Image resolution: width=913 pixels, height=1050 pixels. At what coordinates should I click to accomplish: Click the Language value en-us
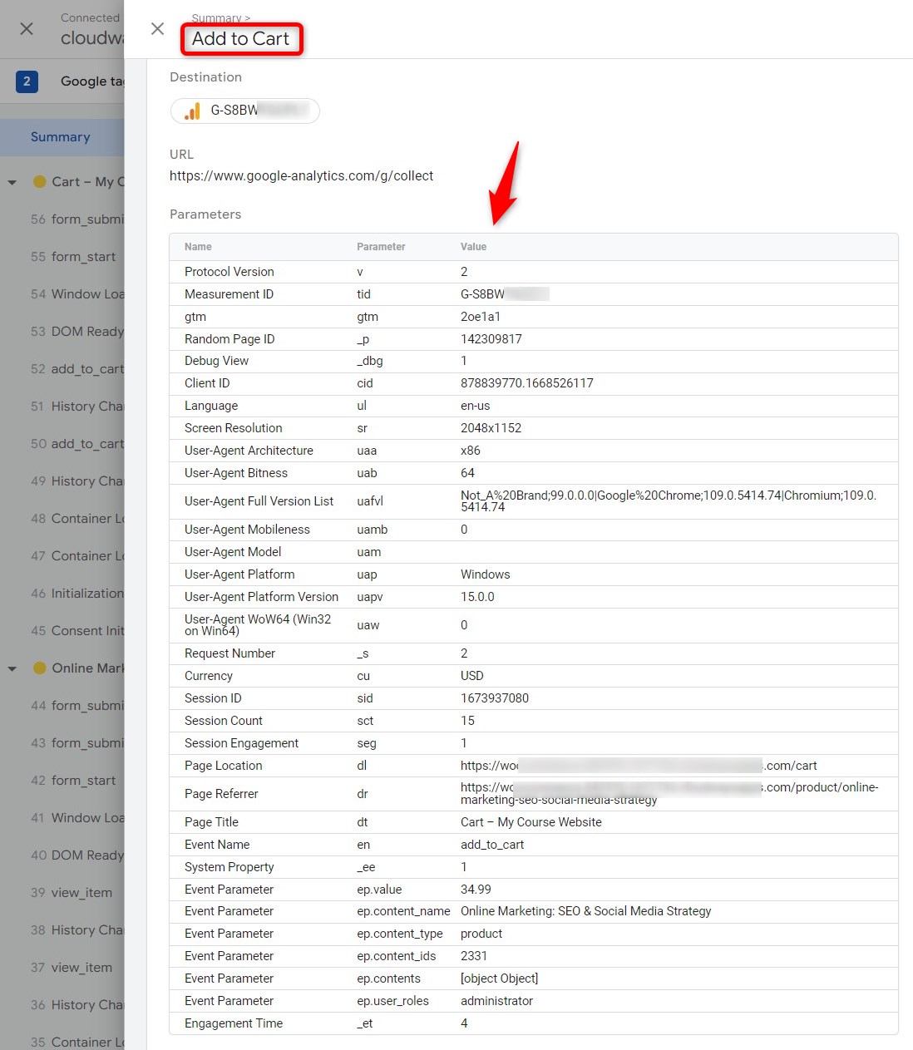tap(476, 406)
